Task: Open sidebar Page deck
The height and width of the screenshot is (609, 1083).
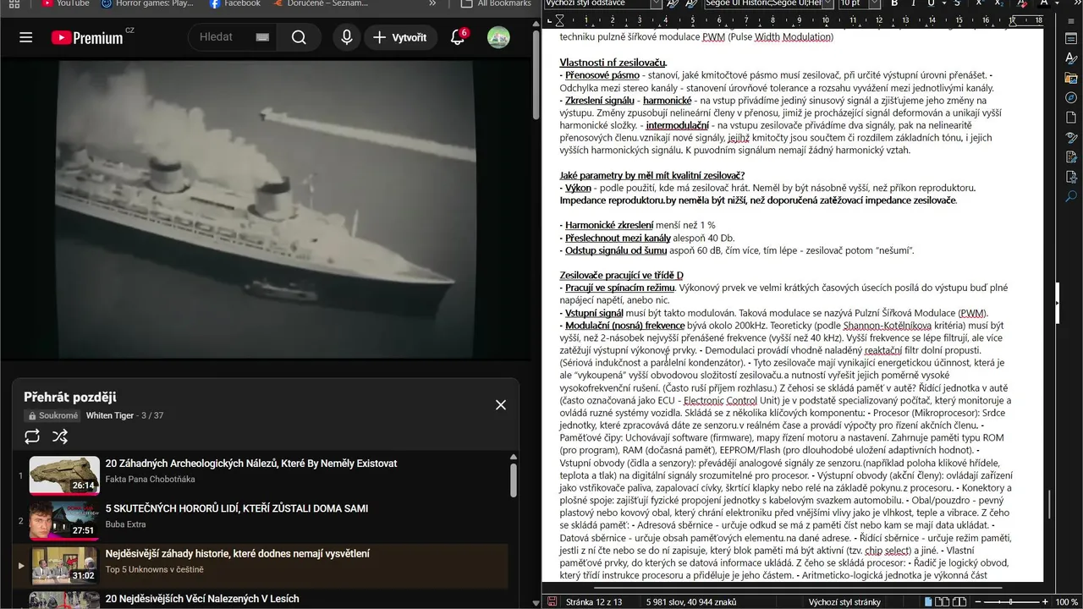Action: (1071, 118)
